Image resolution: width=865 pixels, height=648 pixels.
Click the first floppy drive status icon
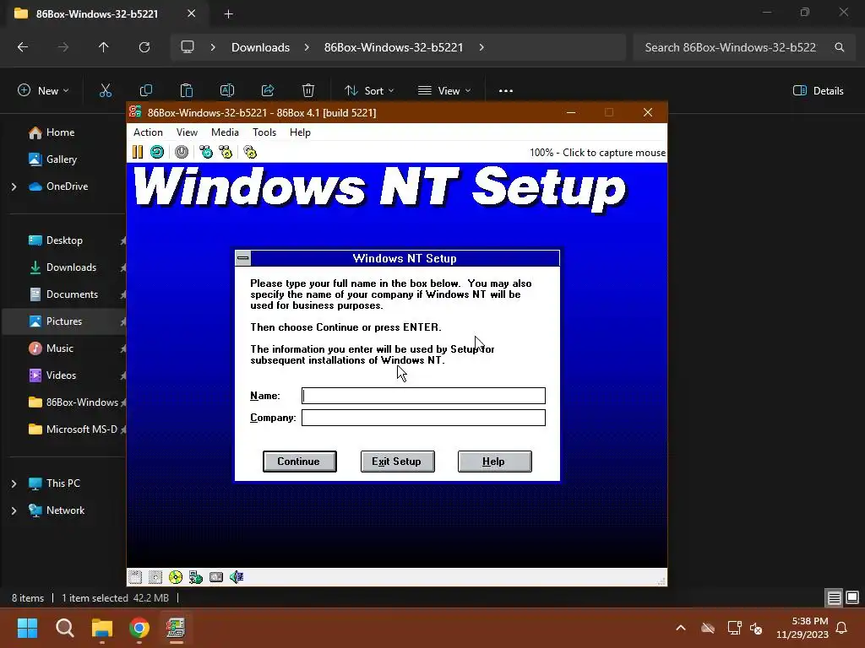[135, 577]
